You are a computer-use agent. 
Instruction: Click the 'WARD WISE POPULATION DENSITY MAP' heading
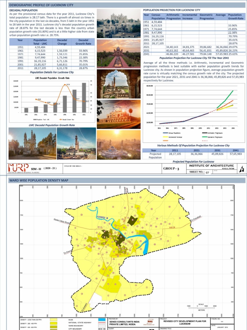tap(39, 180)
